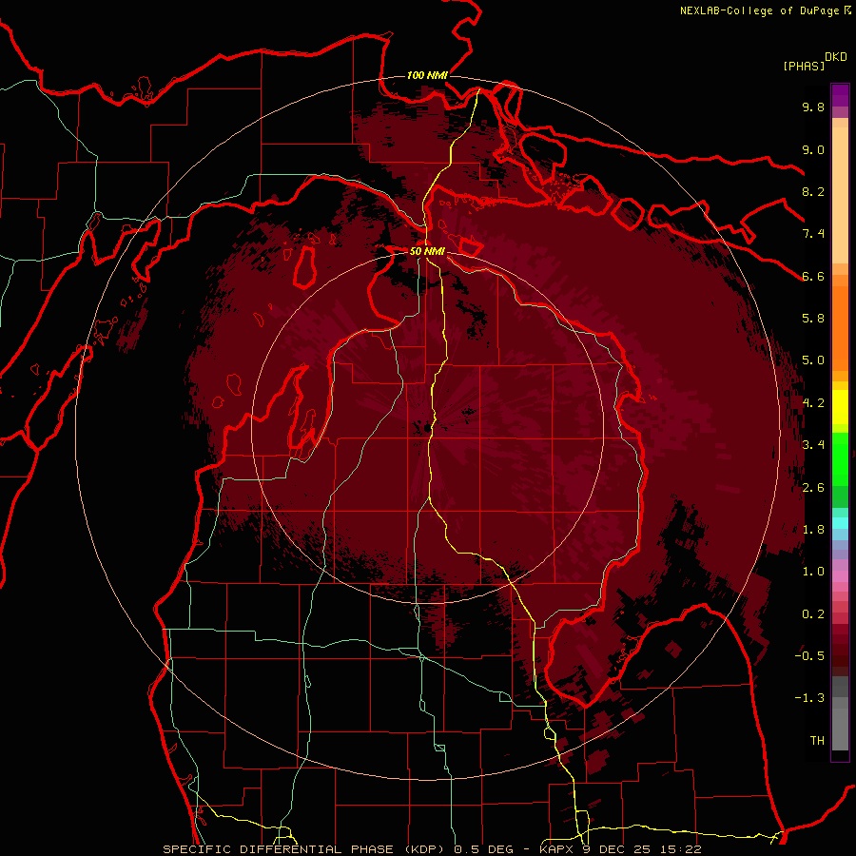The height and width of the screenshot is (856, 856).
Task: Click the 4.2 value on color scale
Action: point(813,403)
